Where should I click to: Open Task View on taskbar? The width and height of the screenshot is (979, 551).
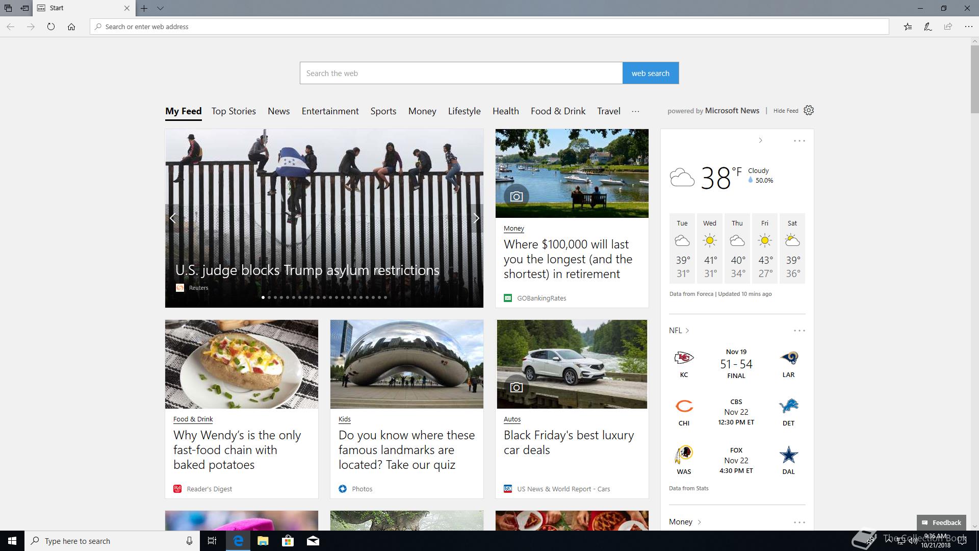pyautogui.click(x=212, y=541)
